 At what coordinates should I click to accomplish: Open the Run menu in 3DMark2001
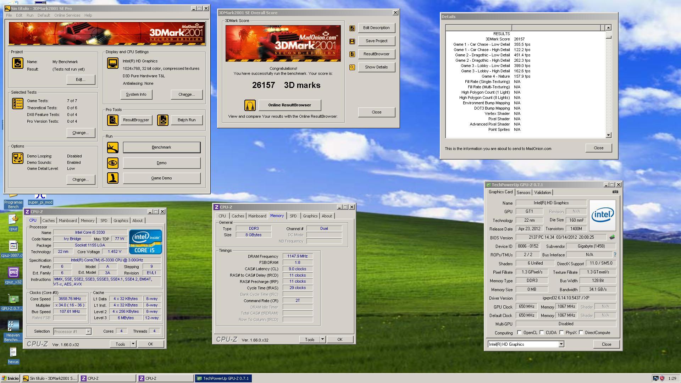click(x=30, y=15)
